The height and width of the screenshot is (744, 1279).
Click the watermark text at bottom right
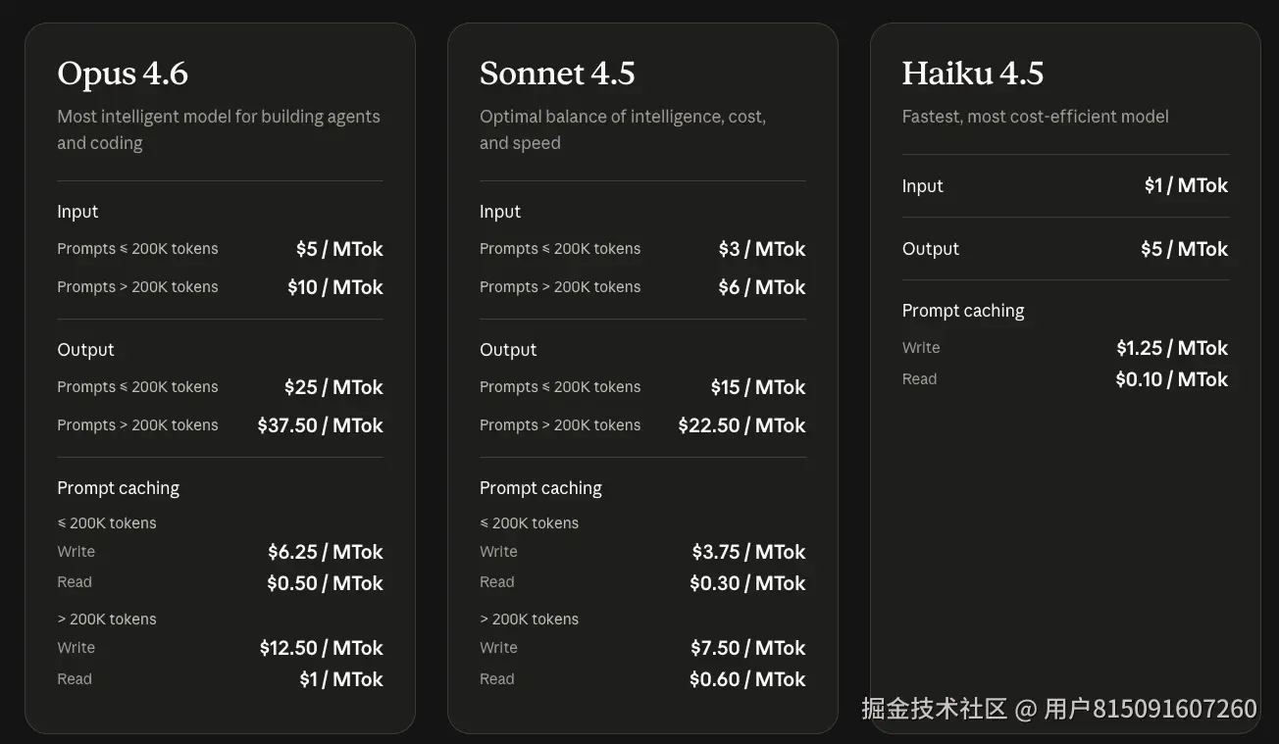(1059, 709)
